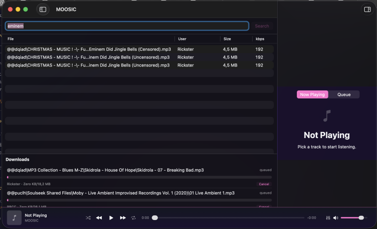Click queued status of Live Ambient download
The height and width of the screenshot is (229, 377).
265,193
